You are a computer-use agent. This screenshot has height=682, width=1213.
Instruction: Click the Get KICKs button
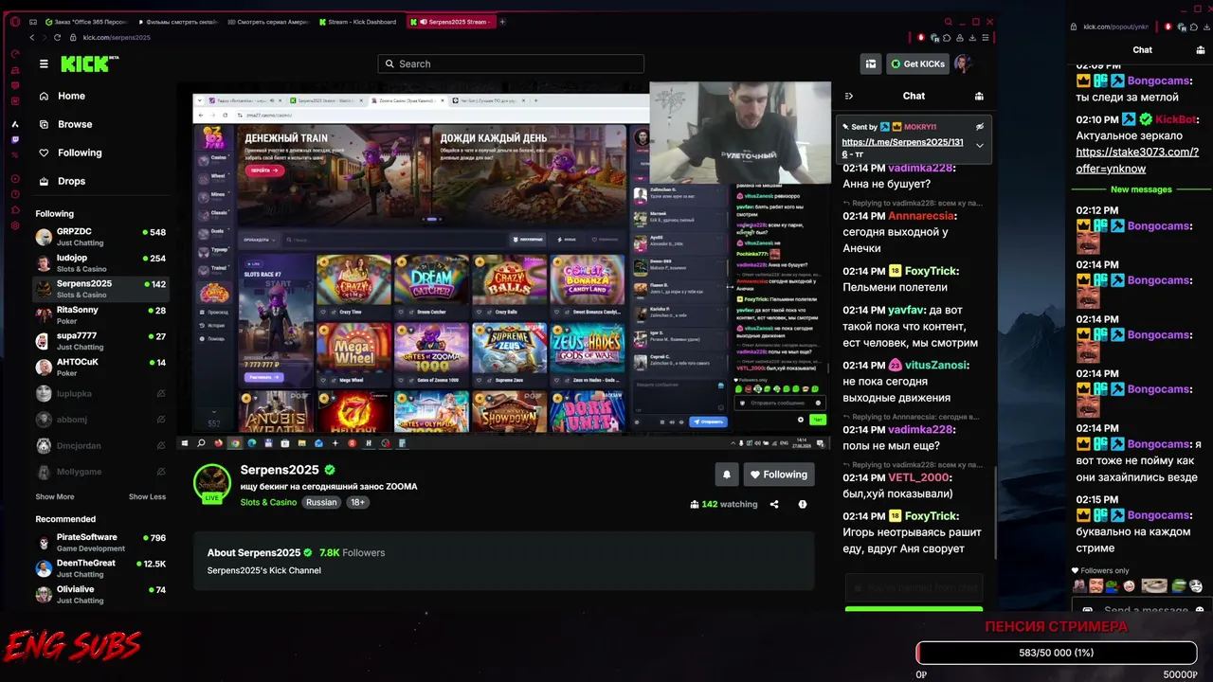pos(918,63)
